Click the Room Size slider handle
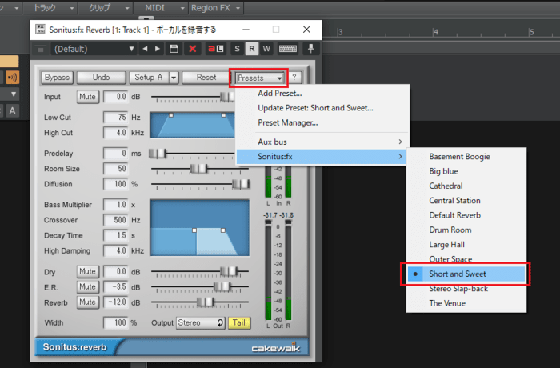560x368 pixels. coord(198,169)
